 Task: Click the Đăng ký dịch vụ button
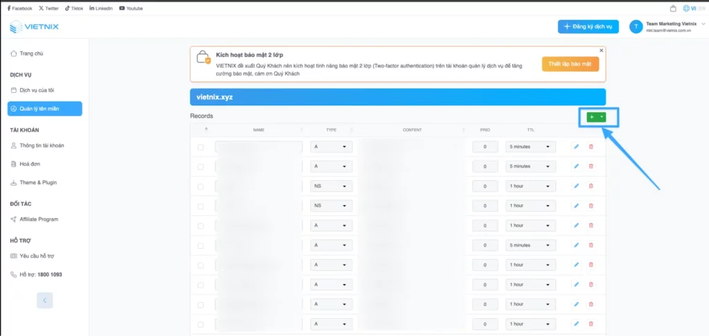pos(588,26)
